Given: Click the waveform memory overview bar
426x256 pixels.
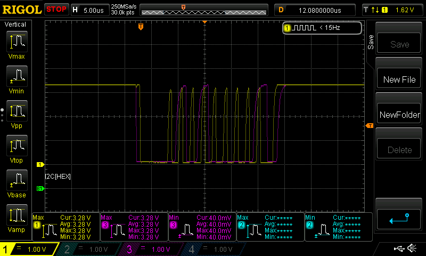Looking at the screenshot, I should pos(204,10).
